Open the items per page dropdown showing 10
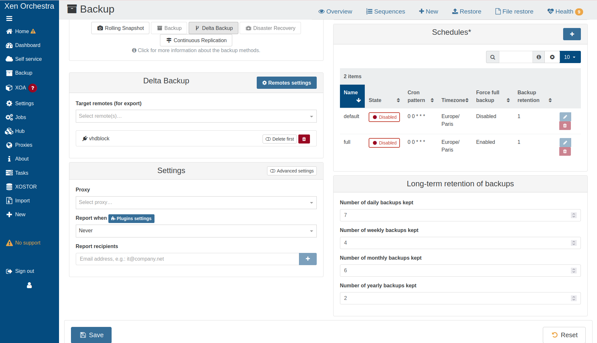Image resolution: width=597 pixels, height=343 pixels. point(570,57)
